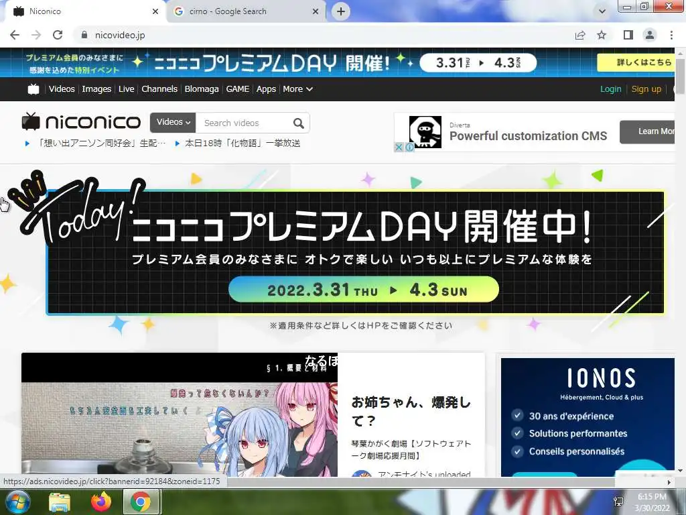
Task: Click the Niconico TV icon in nav bar
Action: (33, 89)
